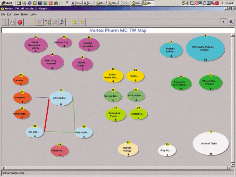Click the running figure toolbar icon
Screen dimensions: 236x177
[5, 22]
